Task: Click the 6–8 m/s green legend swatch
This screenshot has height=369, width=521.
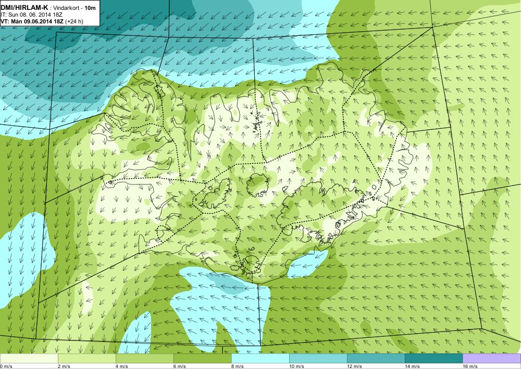Action: (x=203, y=359)
